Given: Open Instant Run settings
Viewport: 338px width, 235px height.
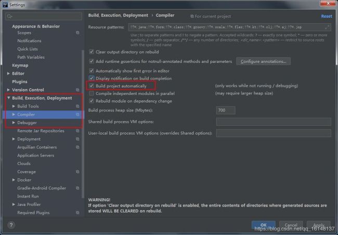Looking at the screenshot, I should (x=28, y=196).
